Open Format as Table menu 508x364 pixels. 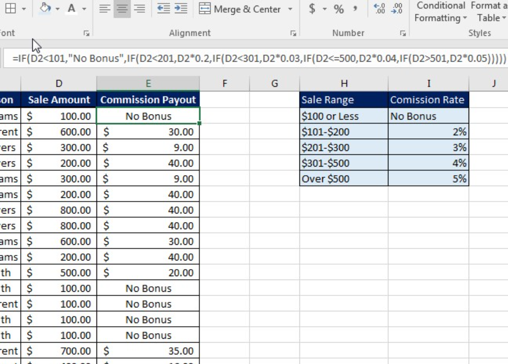(489, 12)
